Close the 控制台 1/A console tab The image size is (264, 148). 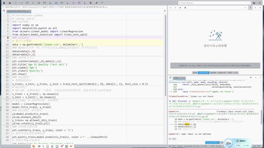184,78
